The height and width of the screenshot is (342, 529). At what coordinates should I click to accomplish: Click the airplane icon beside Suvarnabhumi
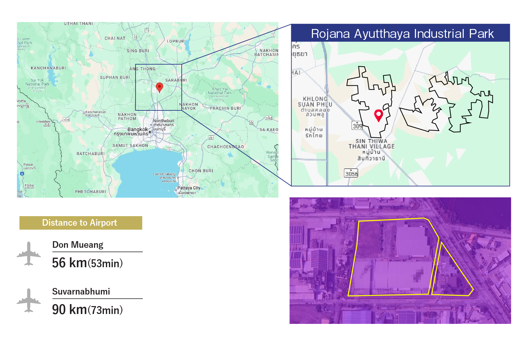(29, 300)
